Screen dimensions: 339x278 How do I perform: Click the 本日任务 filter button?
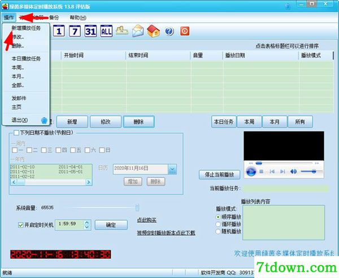(x=224, y=122)
